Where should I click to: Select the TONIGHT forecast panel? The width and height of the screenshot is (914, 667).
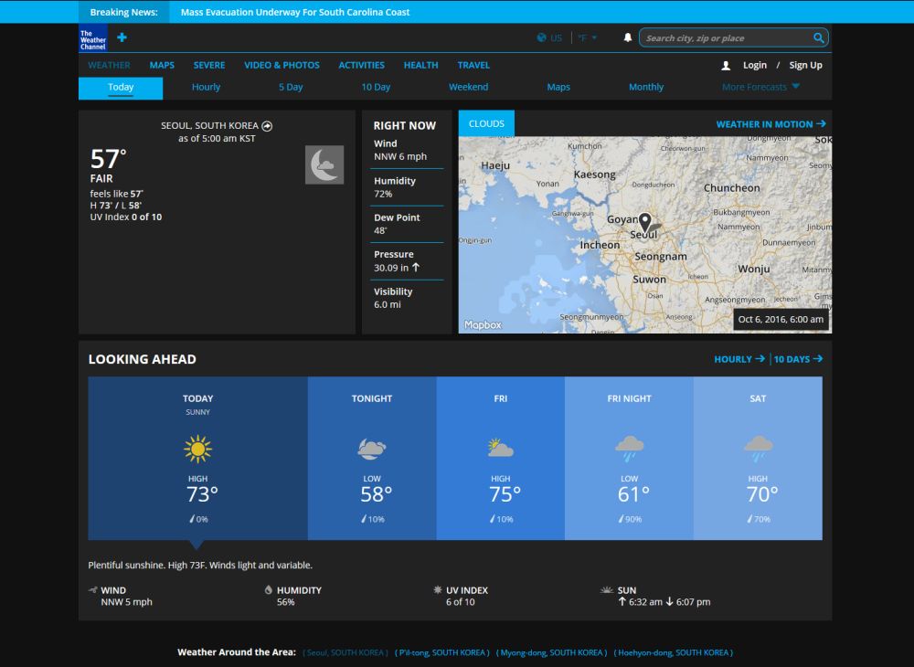coord(371,457)
